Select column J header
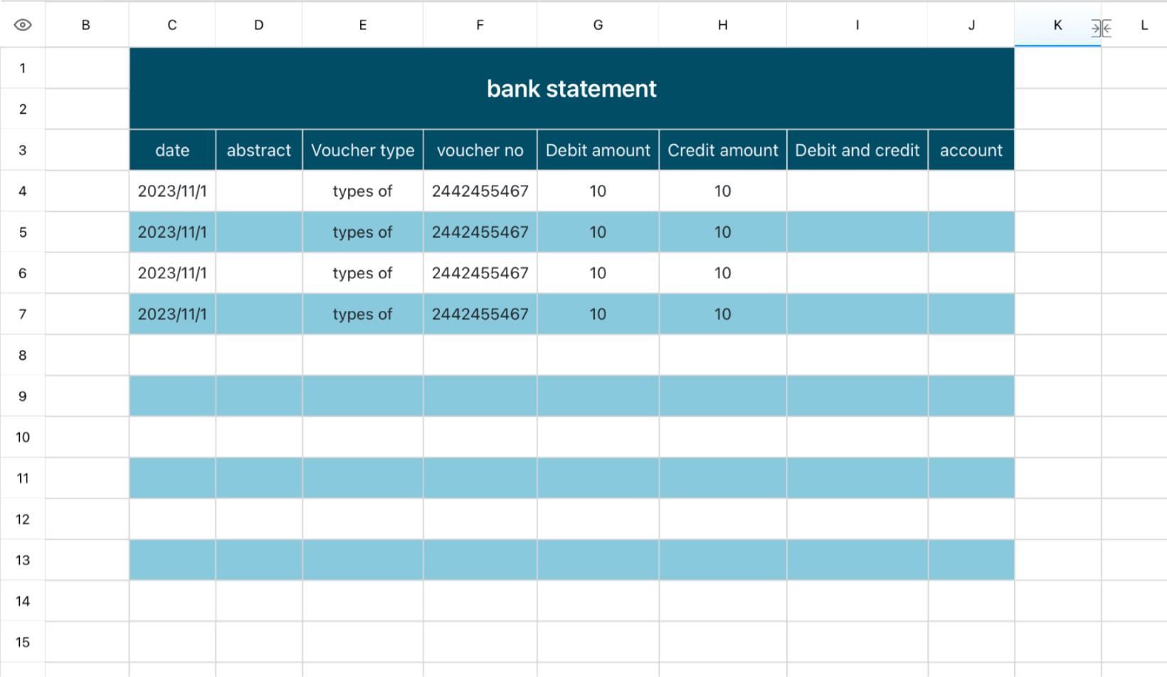 click(x=971, y=25)
